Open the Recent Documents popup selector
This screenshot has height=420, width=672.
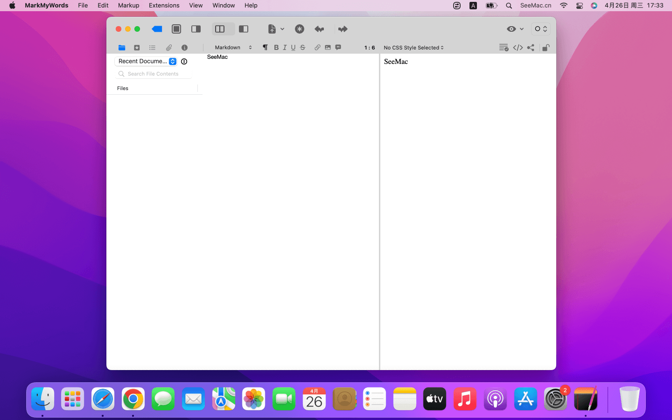(x=147, y=61)
